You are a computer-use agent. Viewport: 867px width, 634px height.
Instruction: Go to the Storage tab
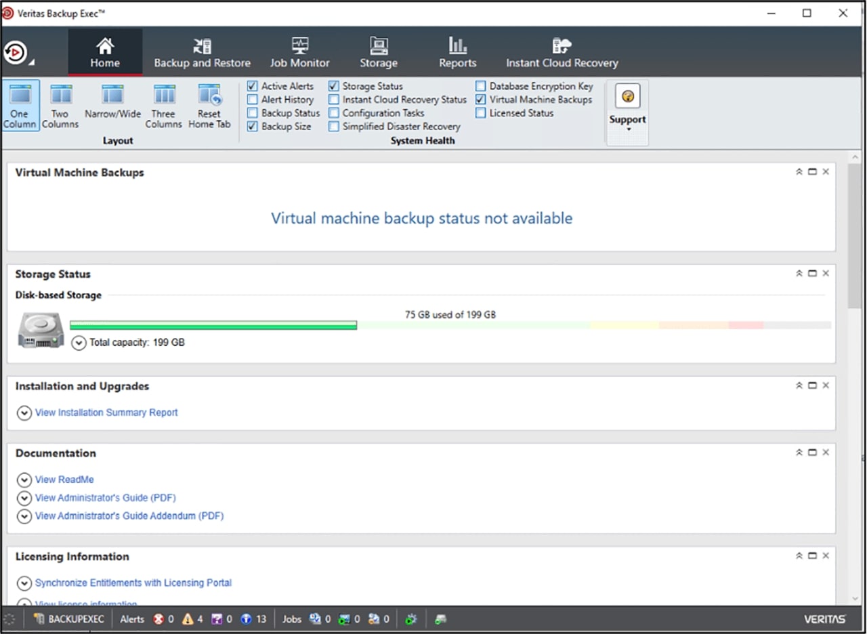[378, 53]
